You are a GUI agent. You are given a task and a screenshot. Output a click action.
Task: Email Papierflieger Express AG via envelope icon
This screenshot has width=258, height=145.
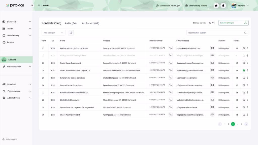(x=212, y=63)
